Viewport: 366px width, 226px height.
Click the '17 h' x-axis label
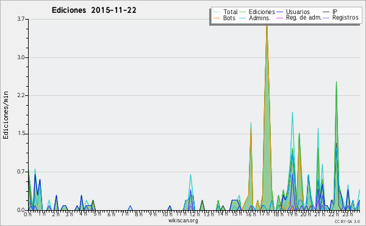264,214
